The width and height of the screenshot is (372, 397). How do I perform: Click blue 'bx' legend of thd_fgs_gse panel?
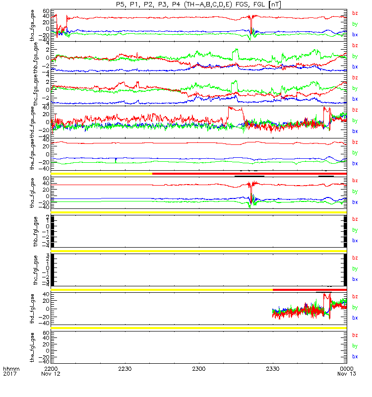point(355,131)
